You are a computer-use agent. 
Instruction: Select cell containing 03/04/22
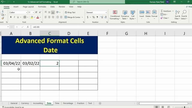tap(11, 63)
